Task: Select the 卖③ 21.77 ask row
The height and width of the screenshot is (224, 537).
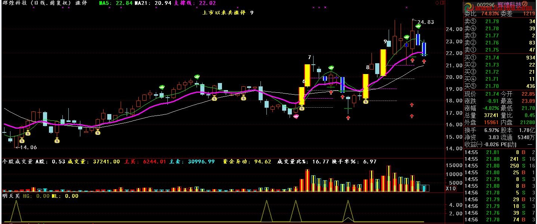Action: 500,36
